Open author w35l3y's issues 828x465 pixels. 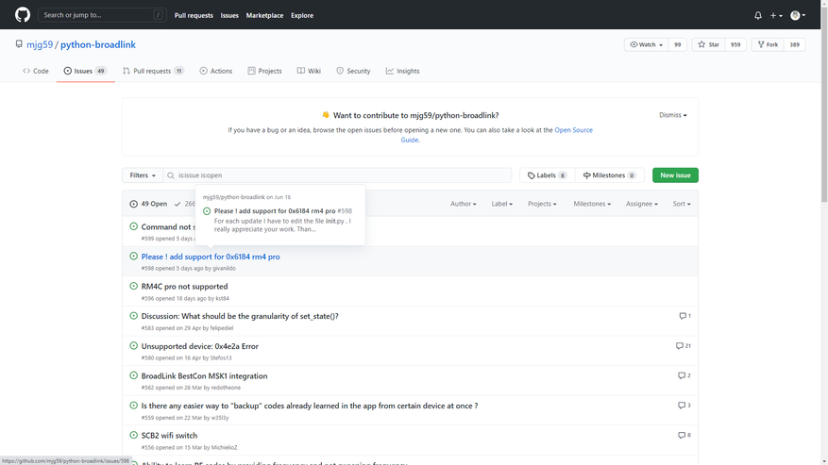coord(220,418)
